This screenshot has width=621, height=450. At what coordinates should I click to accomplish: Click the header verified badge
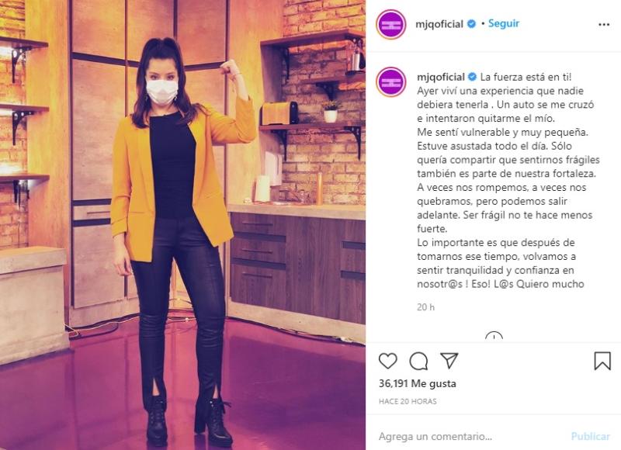coord(471,24)
